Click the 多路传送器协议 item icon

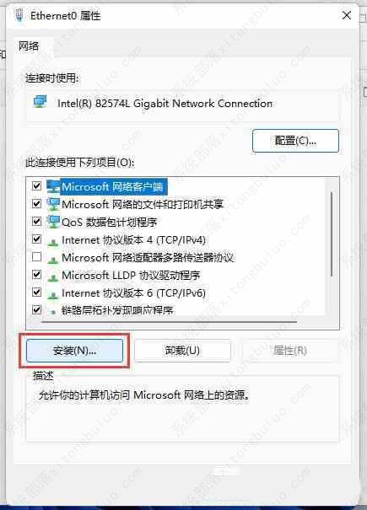53,260
